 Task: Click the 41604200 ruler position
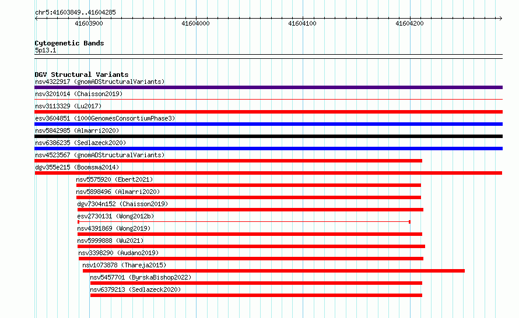(x=409, y=23)
